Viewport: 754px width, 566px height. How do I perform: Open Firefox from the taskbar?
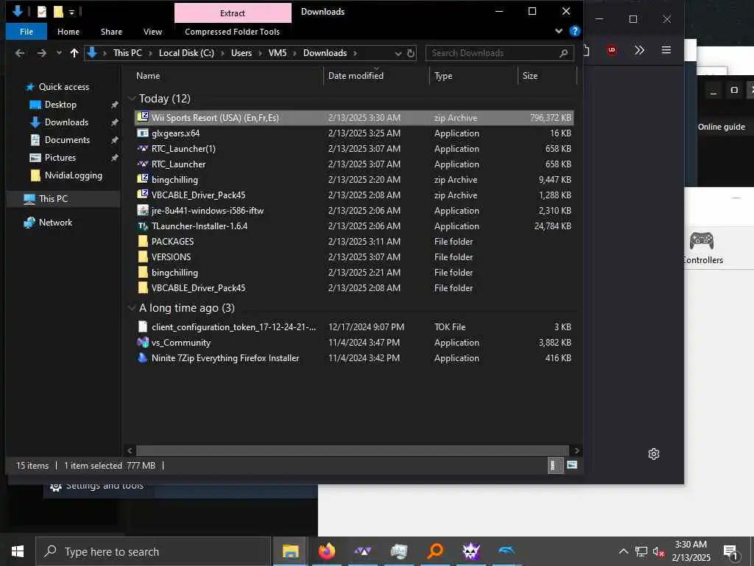pos(326,551)
